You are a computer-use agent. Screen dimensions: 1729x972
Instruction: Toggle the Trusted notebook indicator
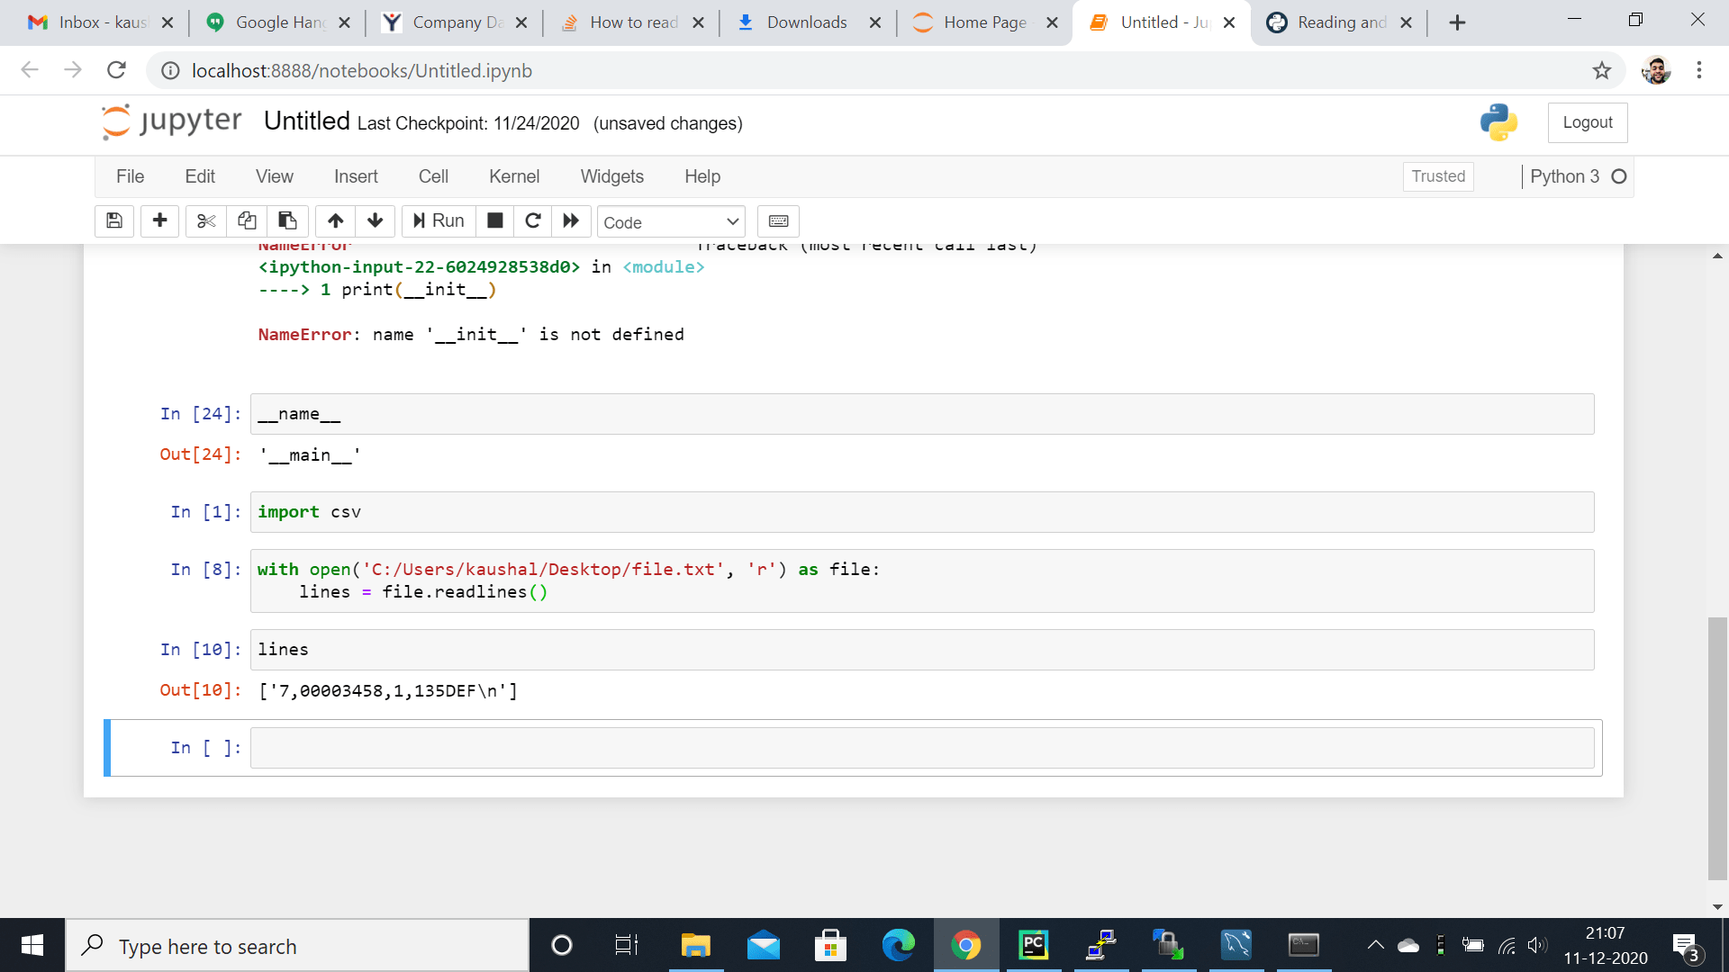[x=1438, y=176]
